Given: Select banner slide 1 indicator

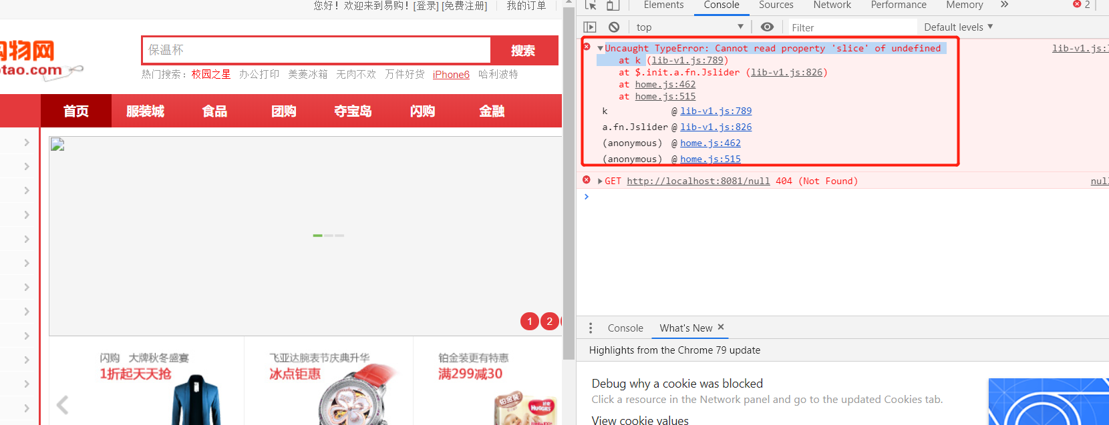Looking at the screenshot, I should [x=530, y=322].
